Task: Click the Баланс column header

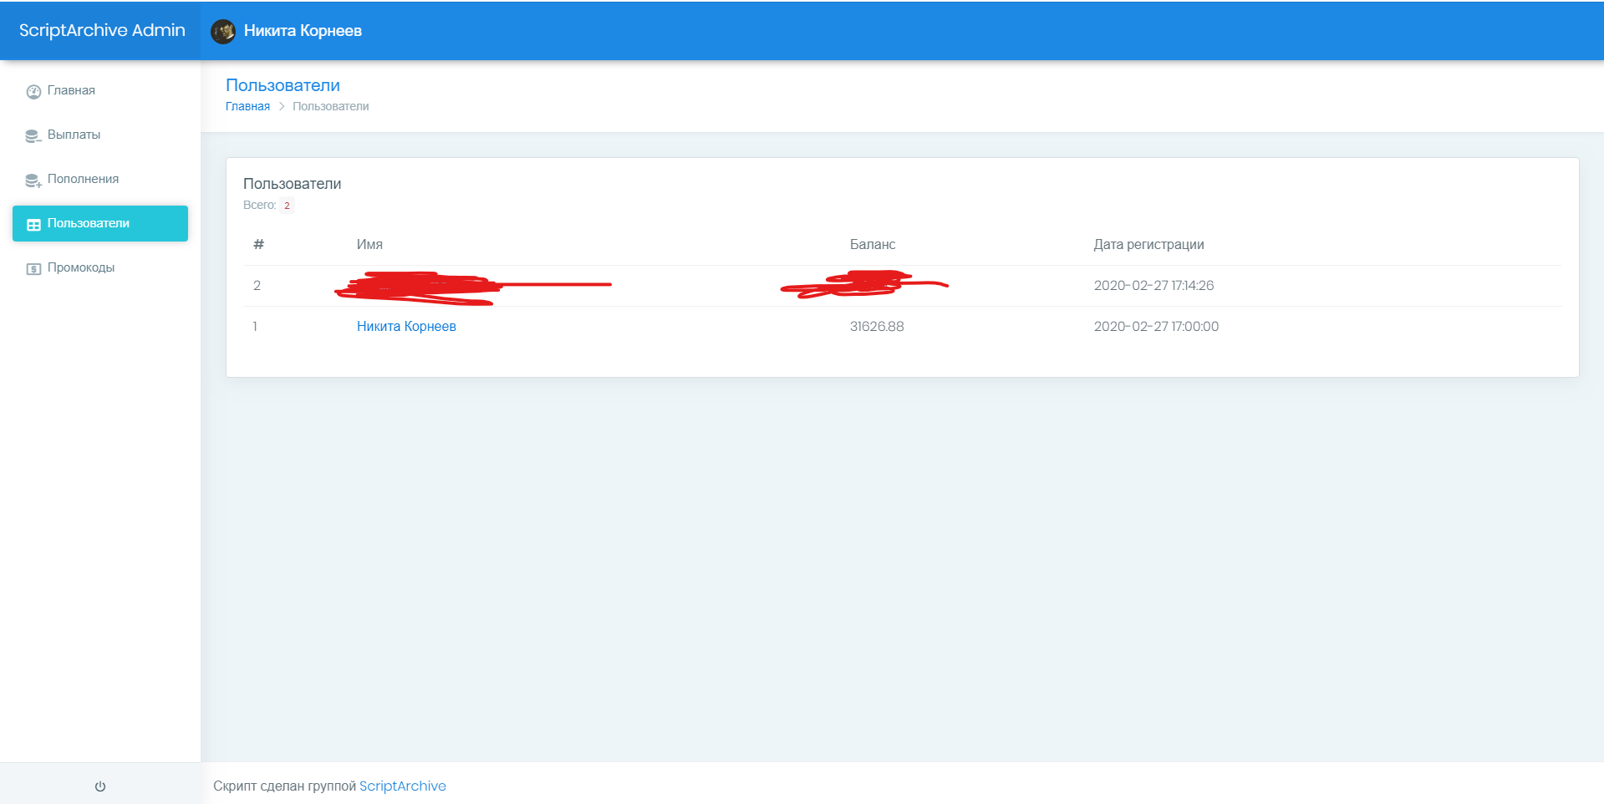Action: point(872,245)
